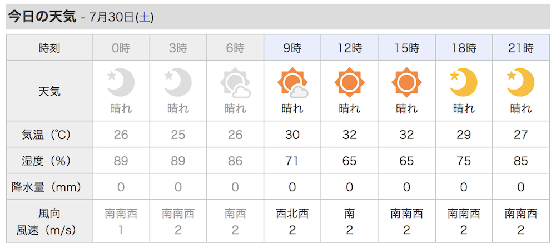Image resolution: width=556 pixels, height=248 pixels.
Task: Select the sun icon for 12時
Action: coord(350,82)
